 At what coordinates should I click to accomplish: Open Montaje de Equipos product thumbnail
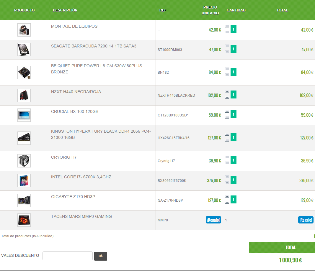point(24,30)
